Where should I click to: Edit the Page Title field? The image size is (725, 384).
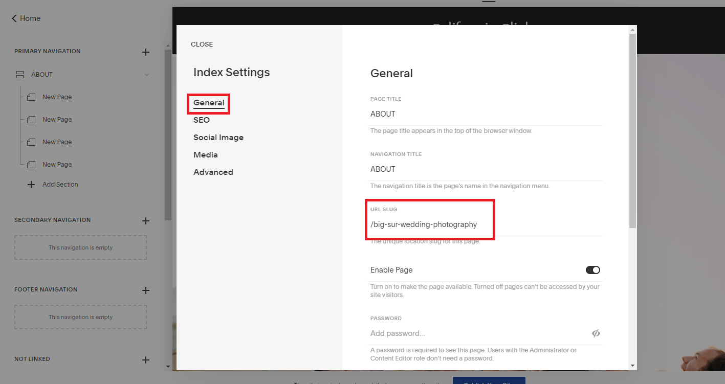(486, 114)
